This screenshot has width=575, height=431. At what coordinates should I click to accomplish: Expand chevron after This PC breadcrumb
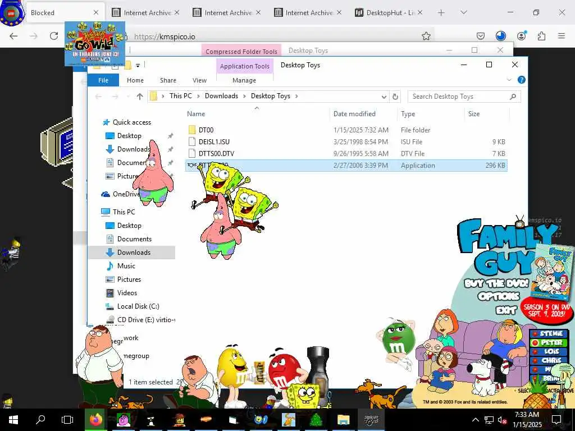[198, 96]
